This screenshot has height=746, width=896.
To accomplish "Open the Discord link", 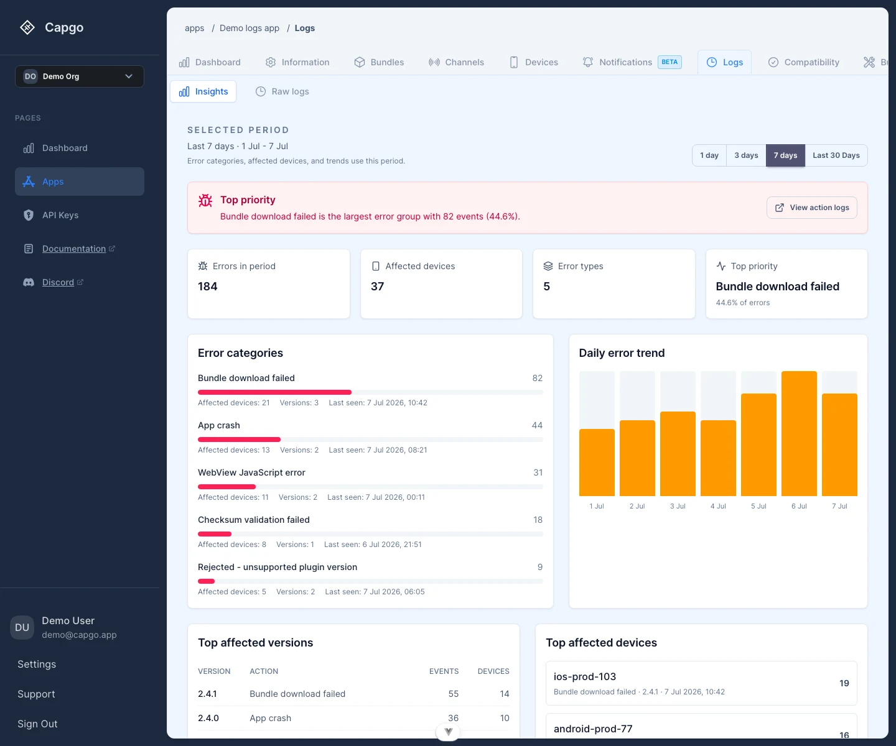I will (63, 282).
